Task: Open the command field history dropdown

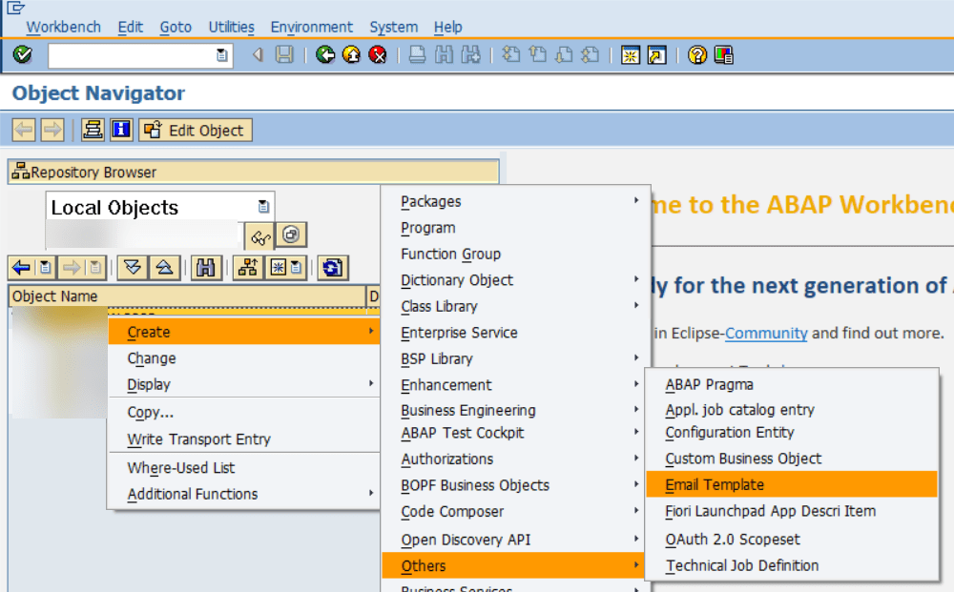Action: tap(222, 55)
